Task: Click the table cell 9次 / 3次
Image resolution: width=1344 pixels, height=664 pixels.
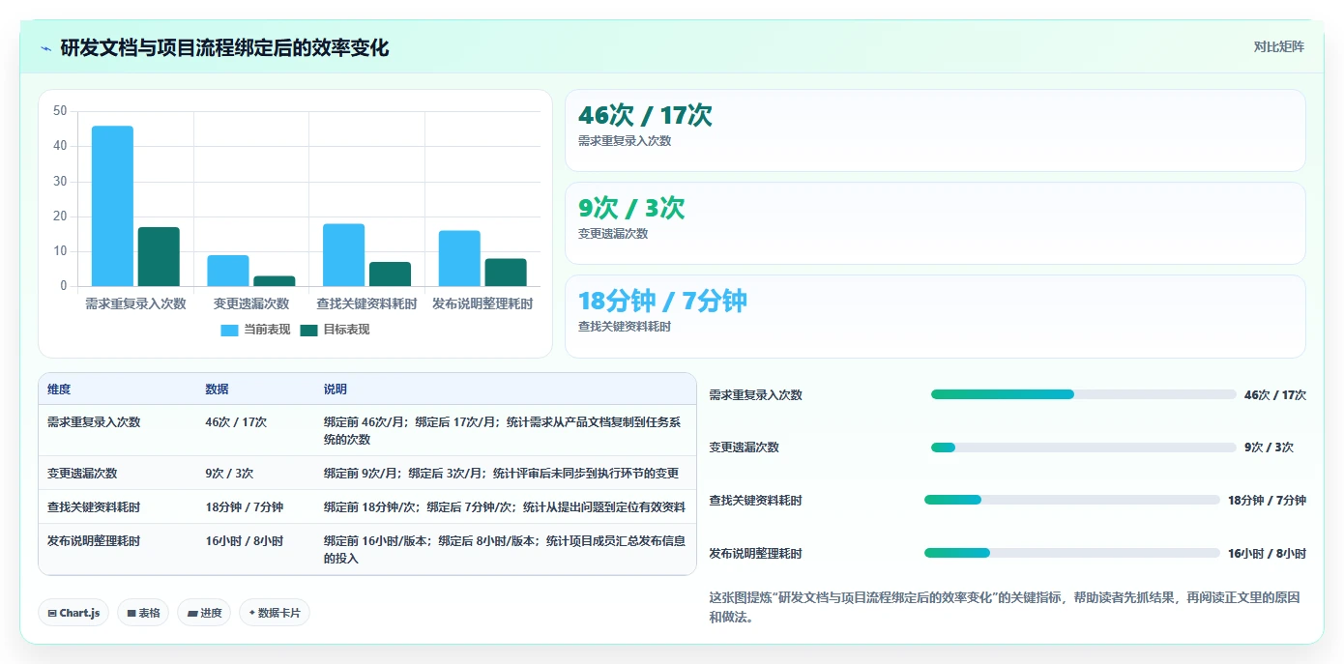Action: [x=229, y=474]
